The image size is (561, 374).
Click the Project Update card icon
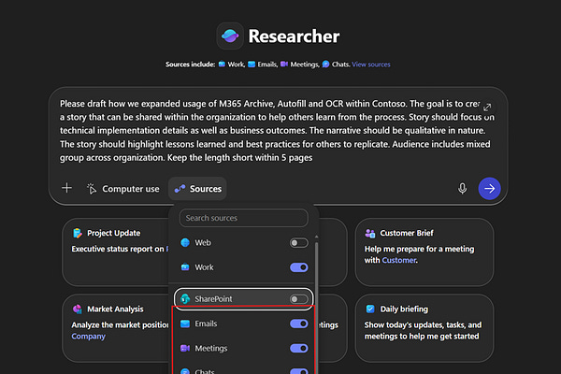pos(78,233)
